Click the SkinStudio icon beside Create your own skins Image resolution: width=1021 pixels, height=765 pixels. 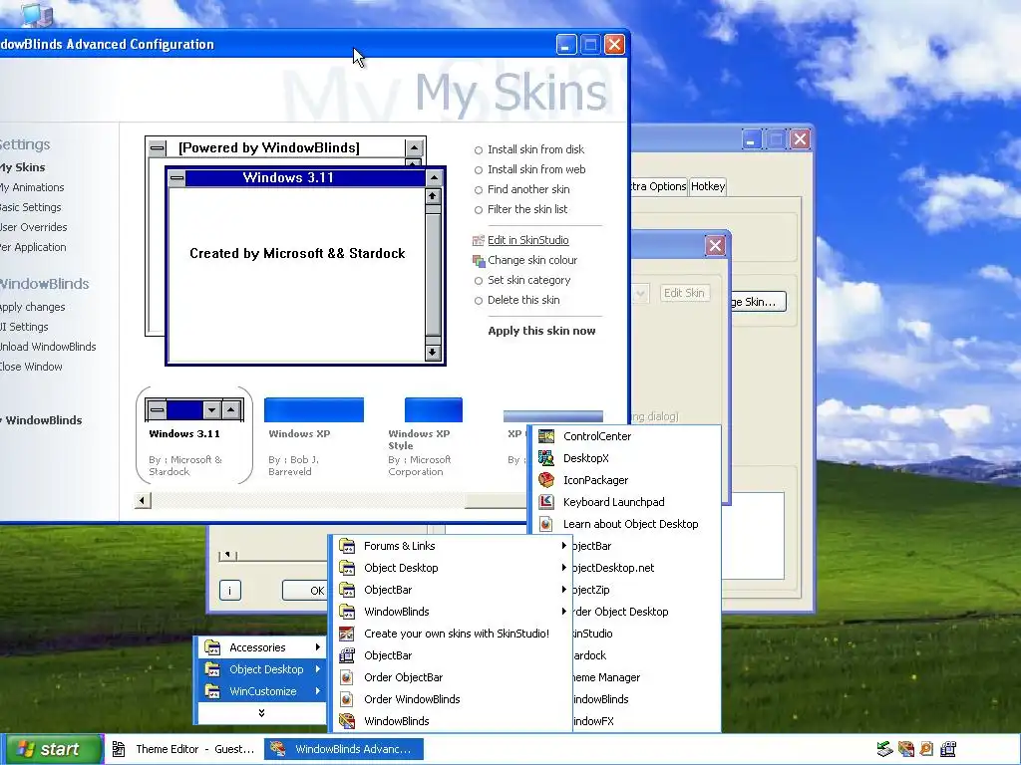[346, 634]
